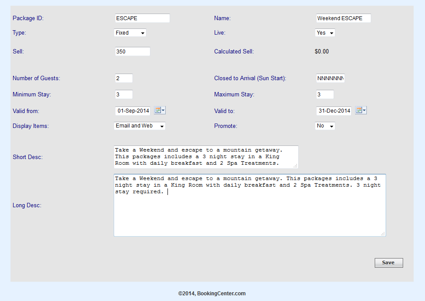Open the Type dropdown showing Fixed
This screenshot has height=301, width=425.
130,33
